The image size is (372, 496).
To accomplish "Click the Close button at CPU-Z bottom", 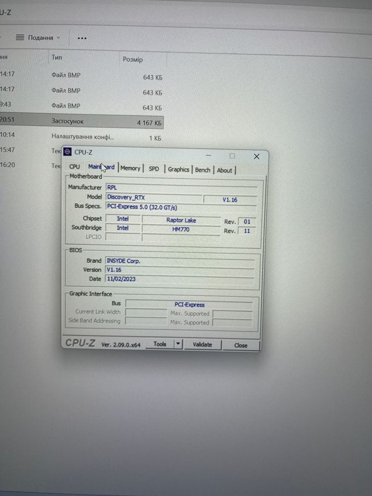I will click(241, 345).
